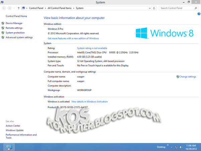Click the shield icon beside System protection
The image size is (201, 151).
pos(3,33)
